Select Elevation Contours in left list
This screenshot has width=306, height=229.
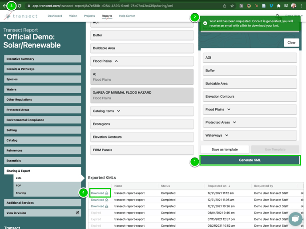pyautogui.click(x=142, y=137)
